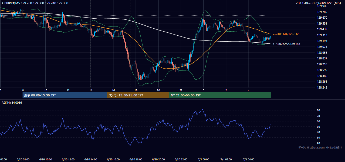
Task: Click the 128.242 price axis label
Action: point(322,87)
